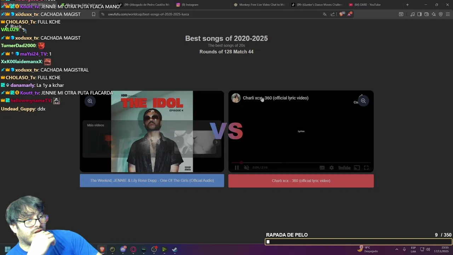Cast the Charli xcx video
The width and height of the screenshot is (453, 255).
pos(357,168)
